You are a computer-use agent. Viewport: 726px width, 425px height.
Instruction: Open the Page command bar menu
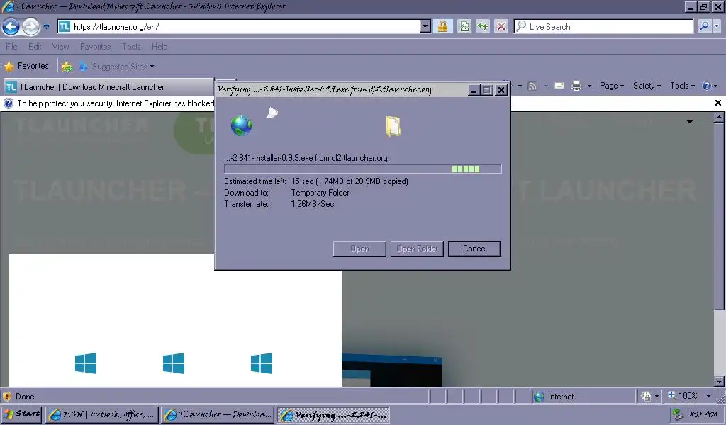pos(612,86)
